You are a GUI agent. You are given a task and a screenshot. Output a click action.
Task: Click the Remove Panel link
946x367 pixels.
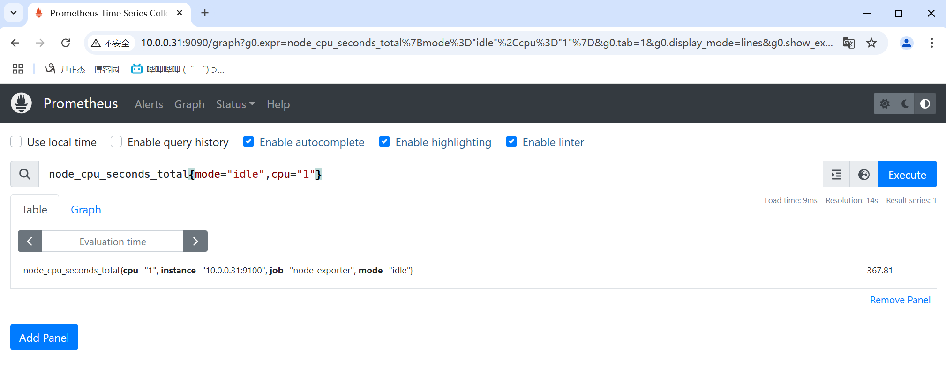[x=900, y=300]
